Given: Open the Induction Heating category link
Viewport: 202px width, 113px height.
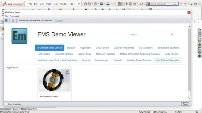Looking at the screenshot, I should tap(64, 54).
